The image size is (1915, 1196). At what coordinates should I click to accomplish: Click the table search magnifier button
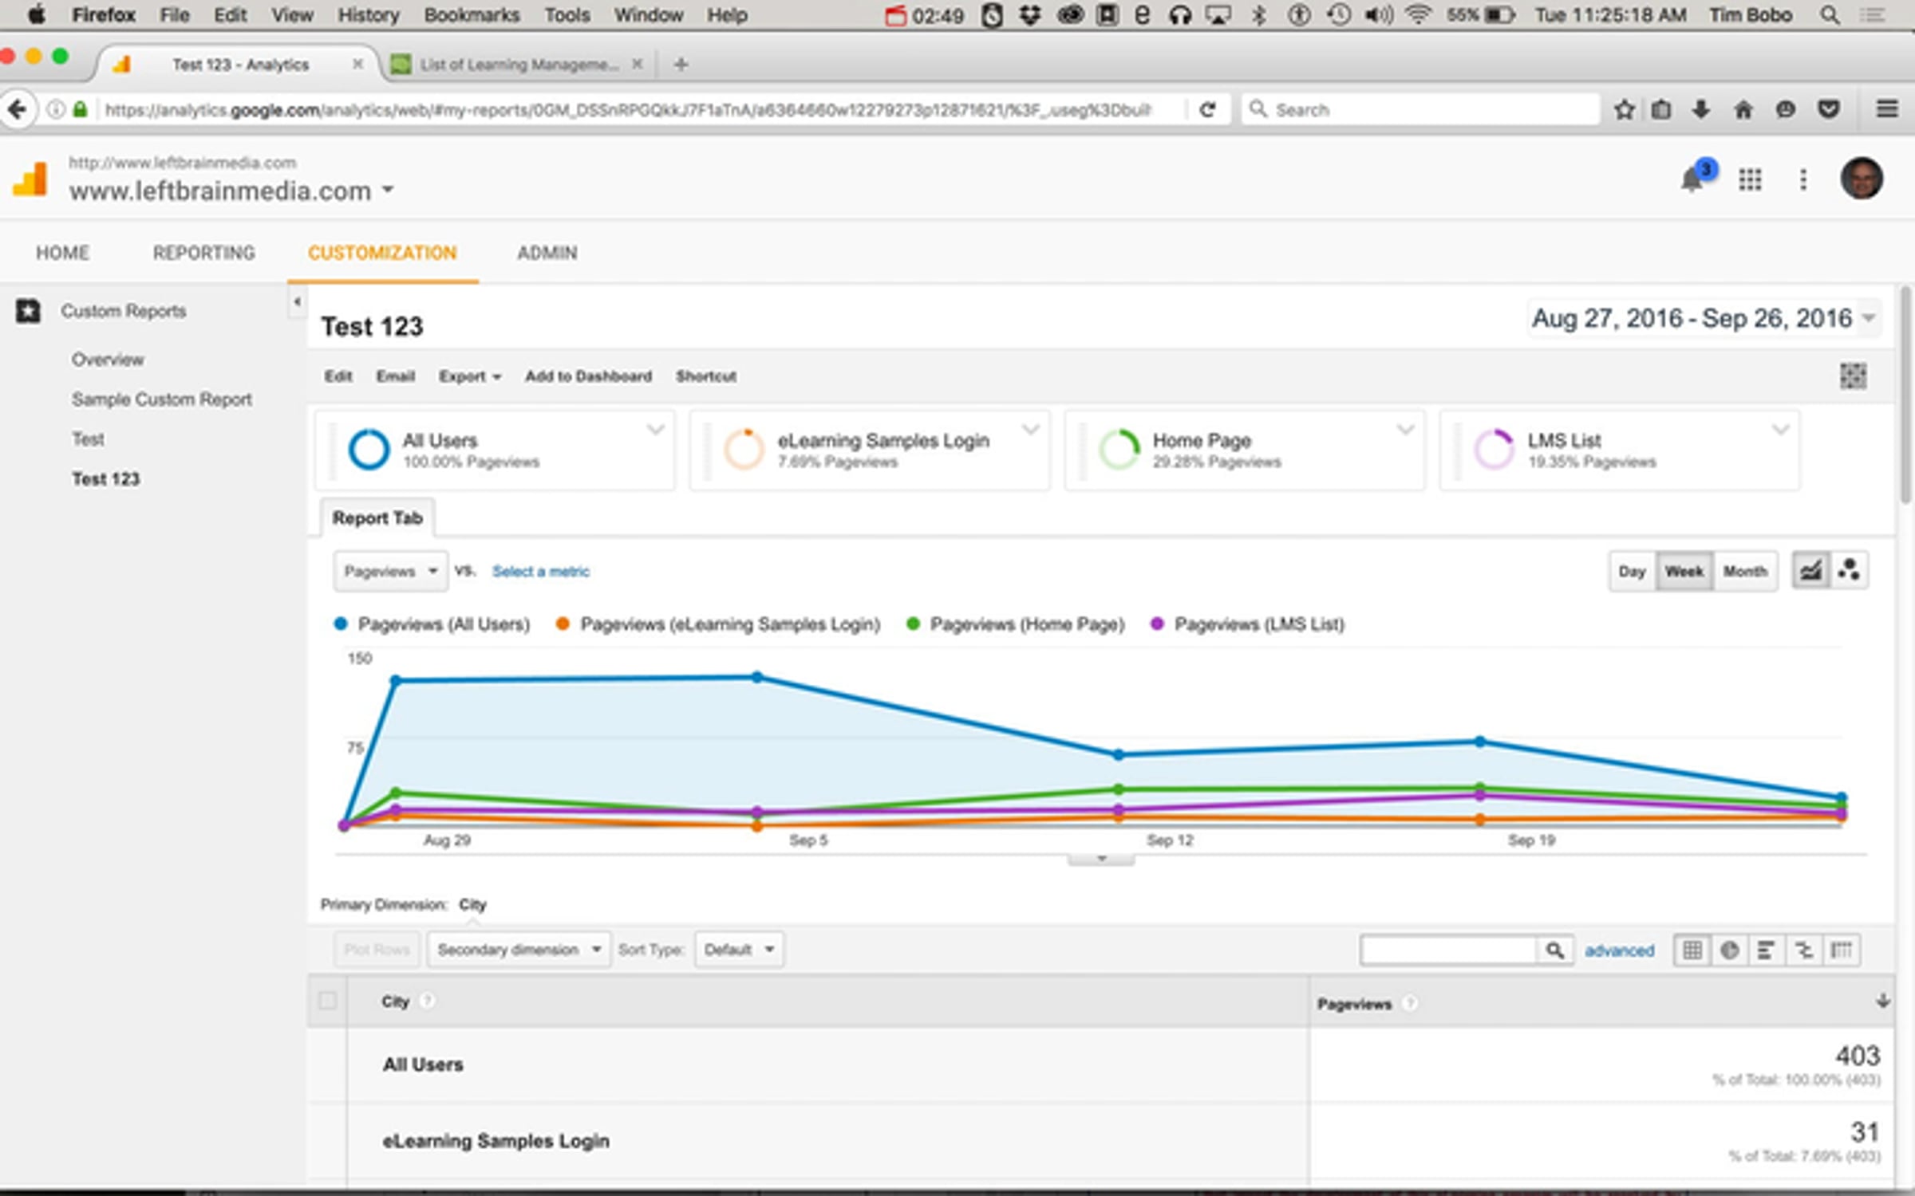(1554, 950)
